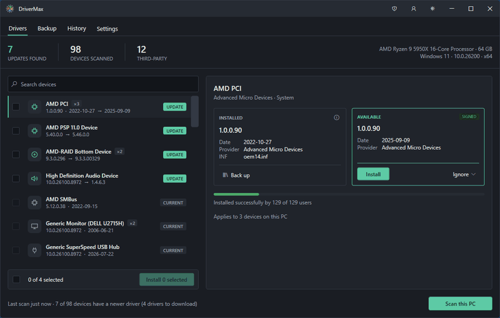Click UPDATE badge for AMD PSP 11.0 Device
This screenshot has height=318, width=500.
pyautogui.click(x=175, y=131)
